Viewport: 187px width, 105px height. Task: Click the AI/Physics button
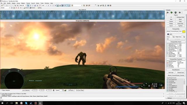[71, 90]
